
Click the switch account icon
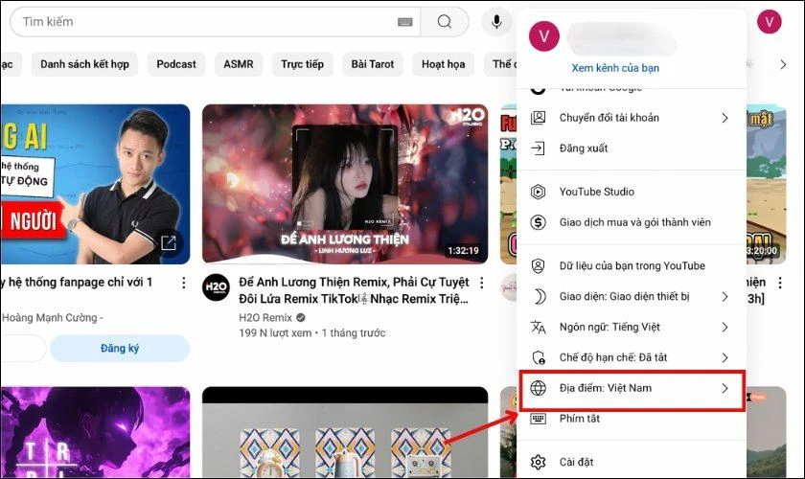(x=538, y=118)
